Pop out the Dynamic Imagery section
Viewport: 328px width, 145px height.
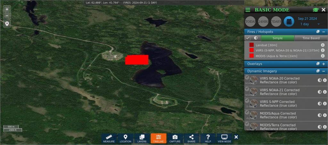click(x=318, y=71)
